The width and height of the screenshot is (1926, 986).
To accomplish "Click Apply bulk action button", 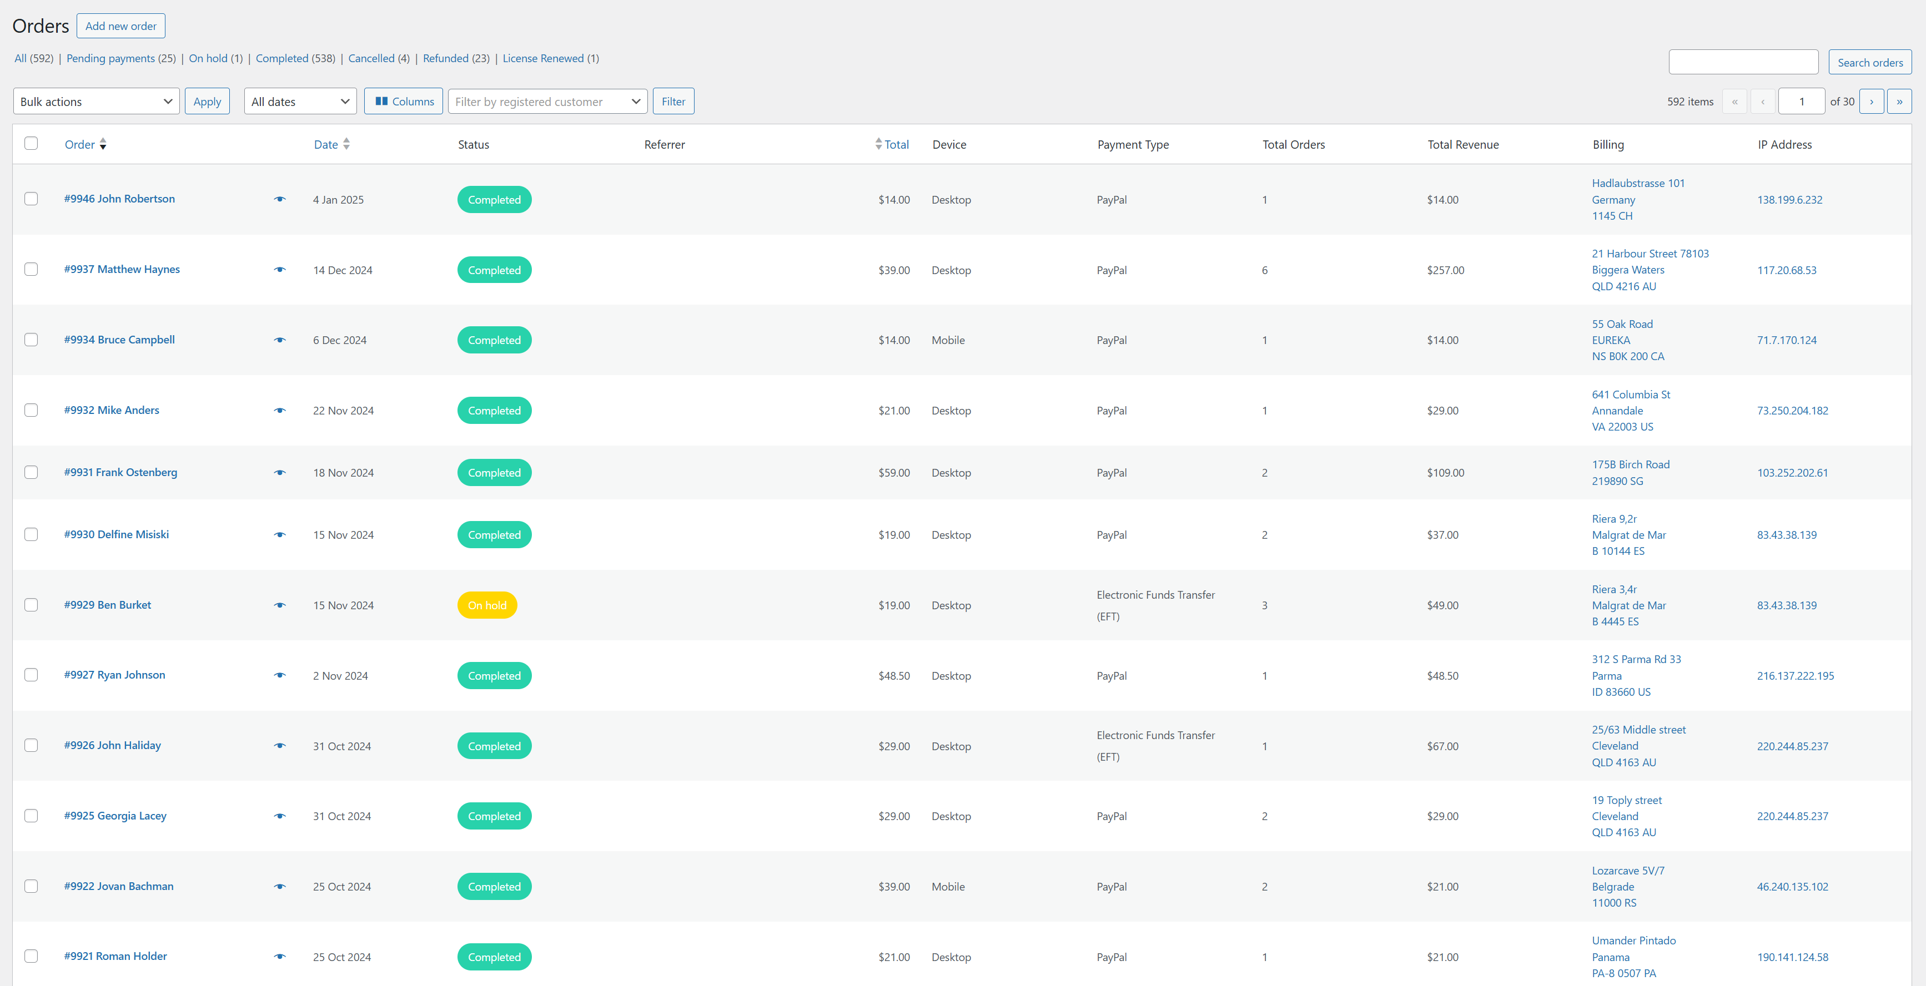I will (x=207, y=102).
